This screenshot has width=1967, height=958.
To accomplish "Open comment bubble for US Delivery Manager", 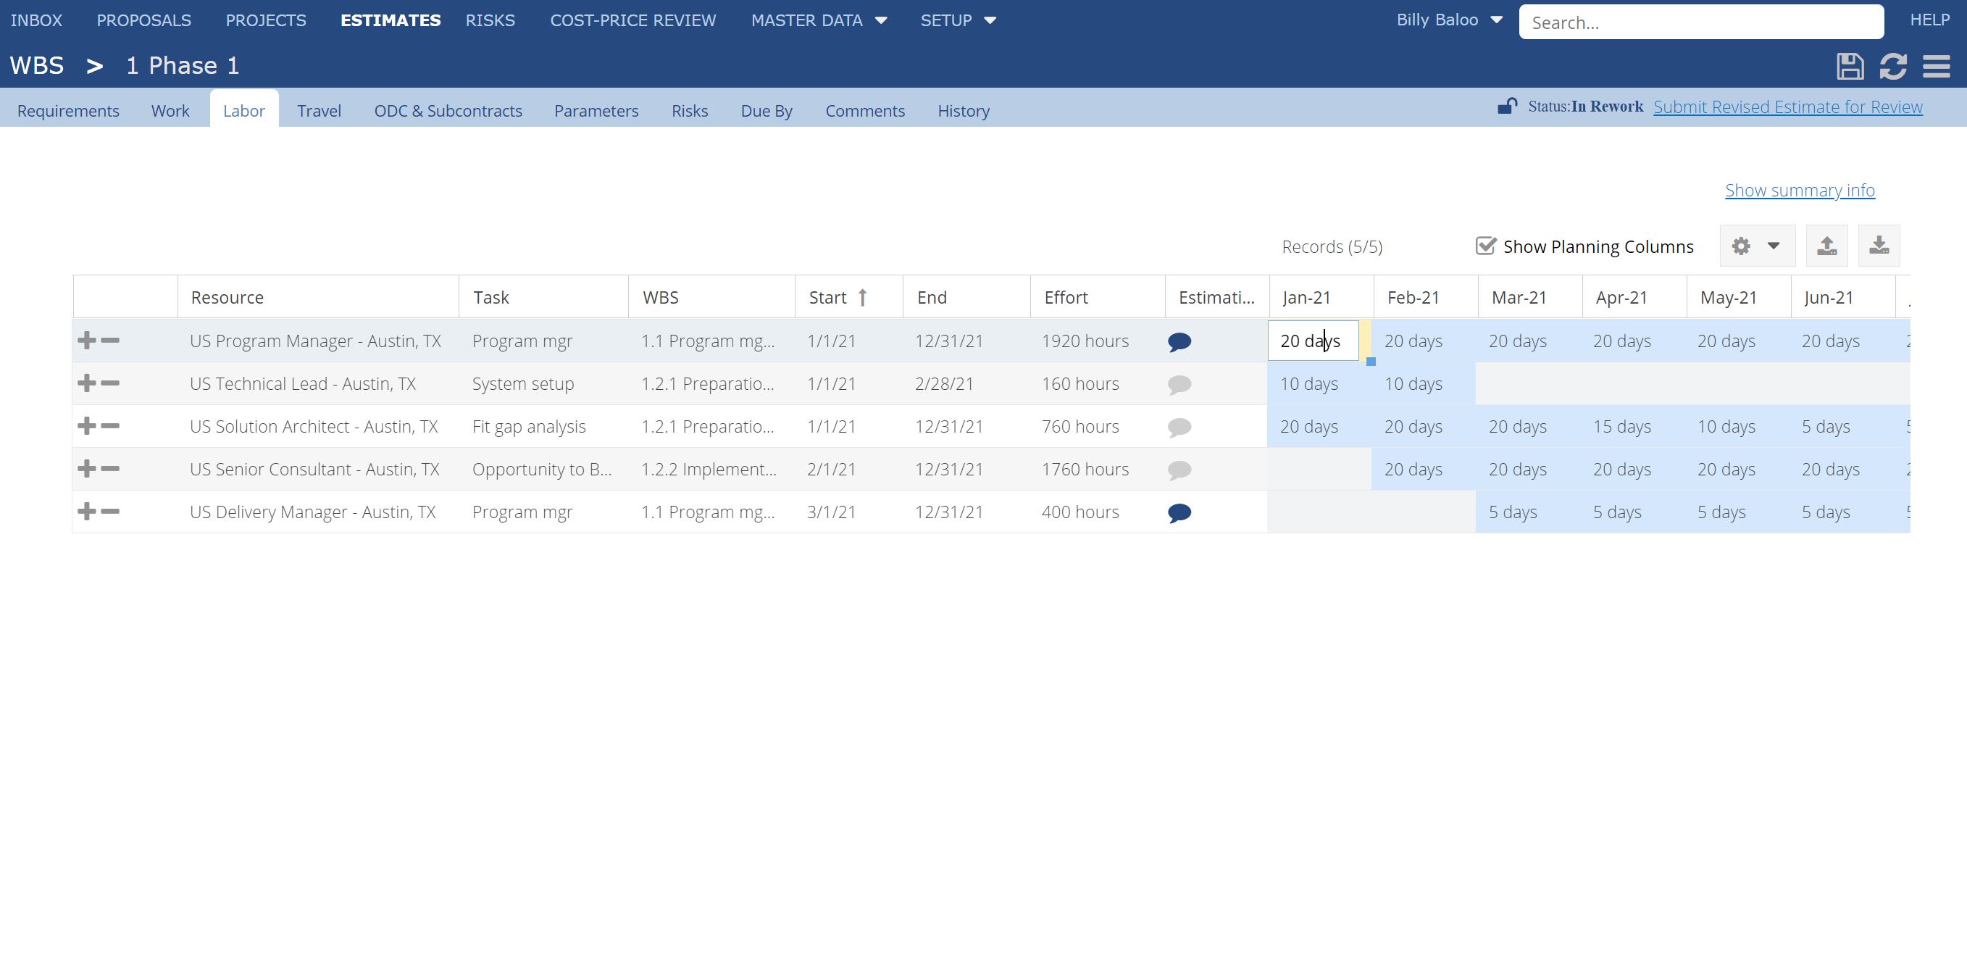I will (x=1179, y=512).
